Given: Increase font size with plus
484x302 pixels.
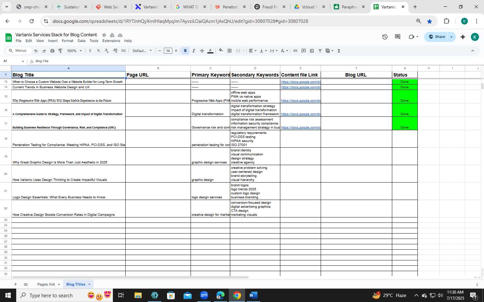Looking at the screenshot, I should [x=176, y=51].
